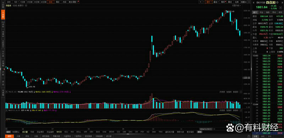Click the settings circle icon beside 日线 前复权 label
This screenshot has height=138, width=284.
(26, 5)
